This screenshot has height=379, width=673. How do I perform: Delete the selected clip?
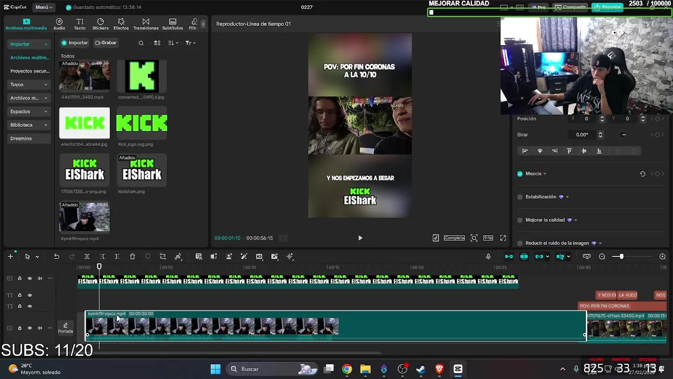(x=132, y=256)
